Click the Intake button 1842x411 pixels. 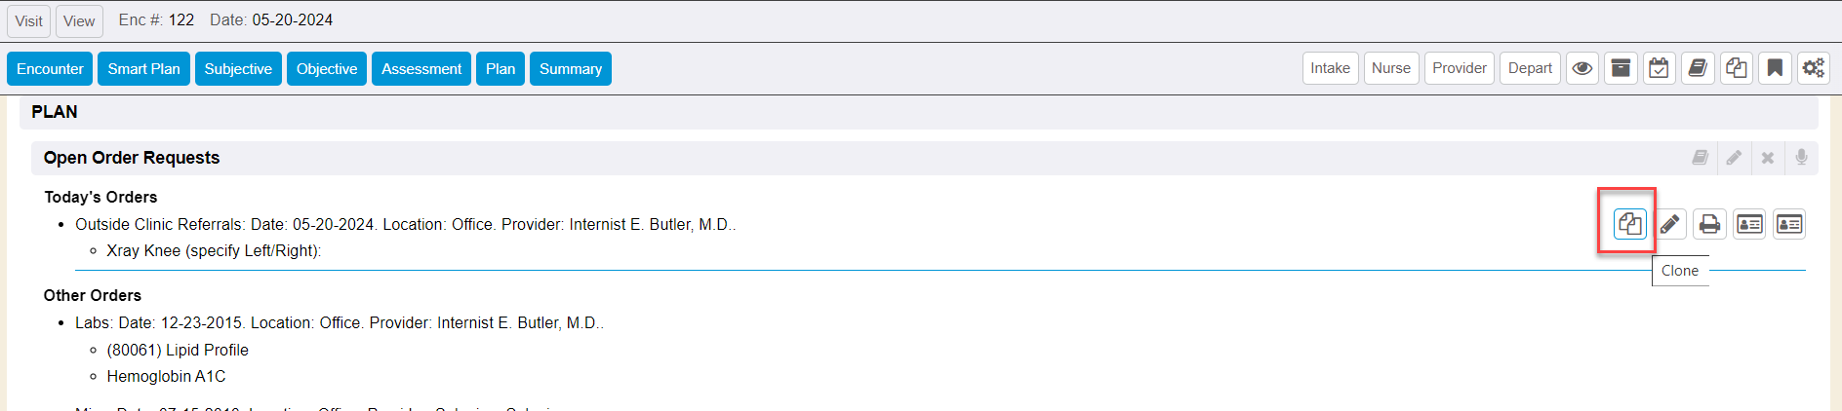pyautogui.click(x=1330, y=68)
